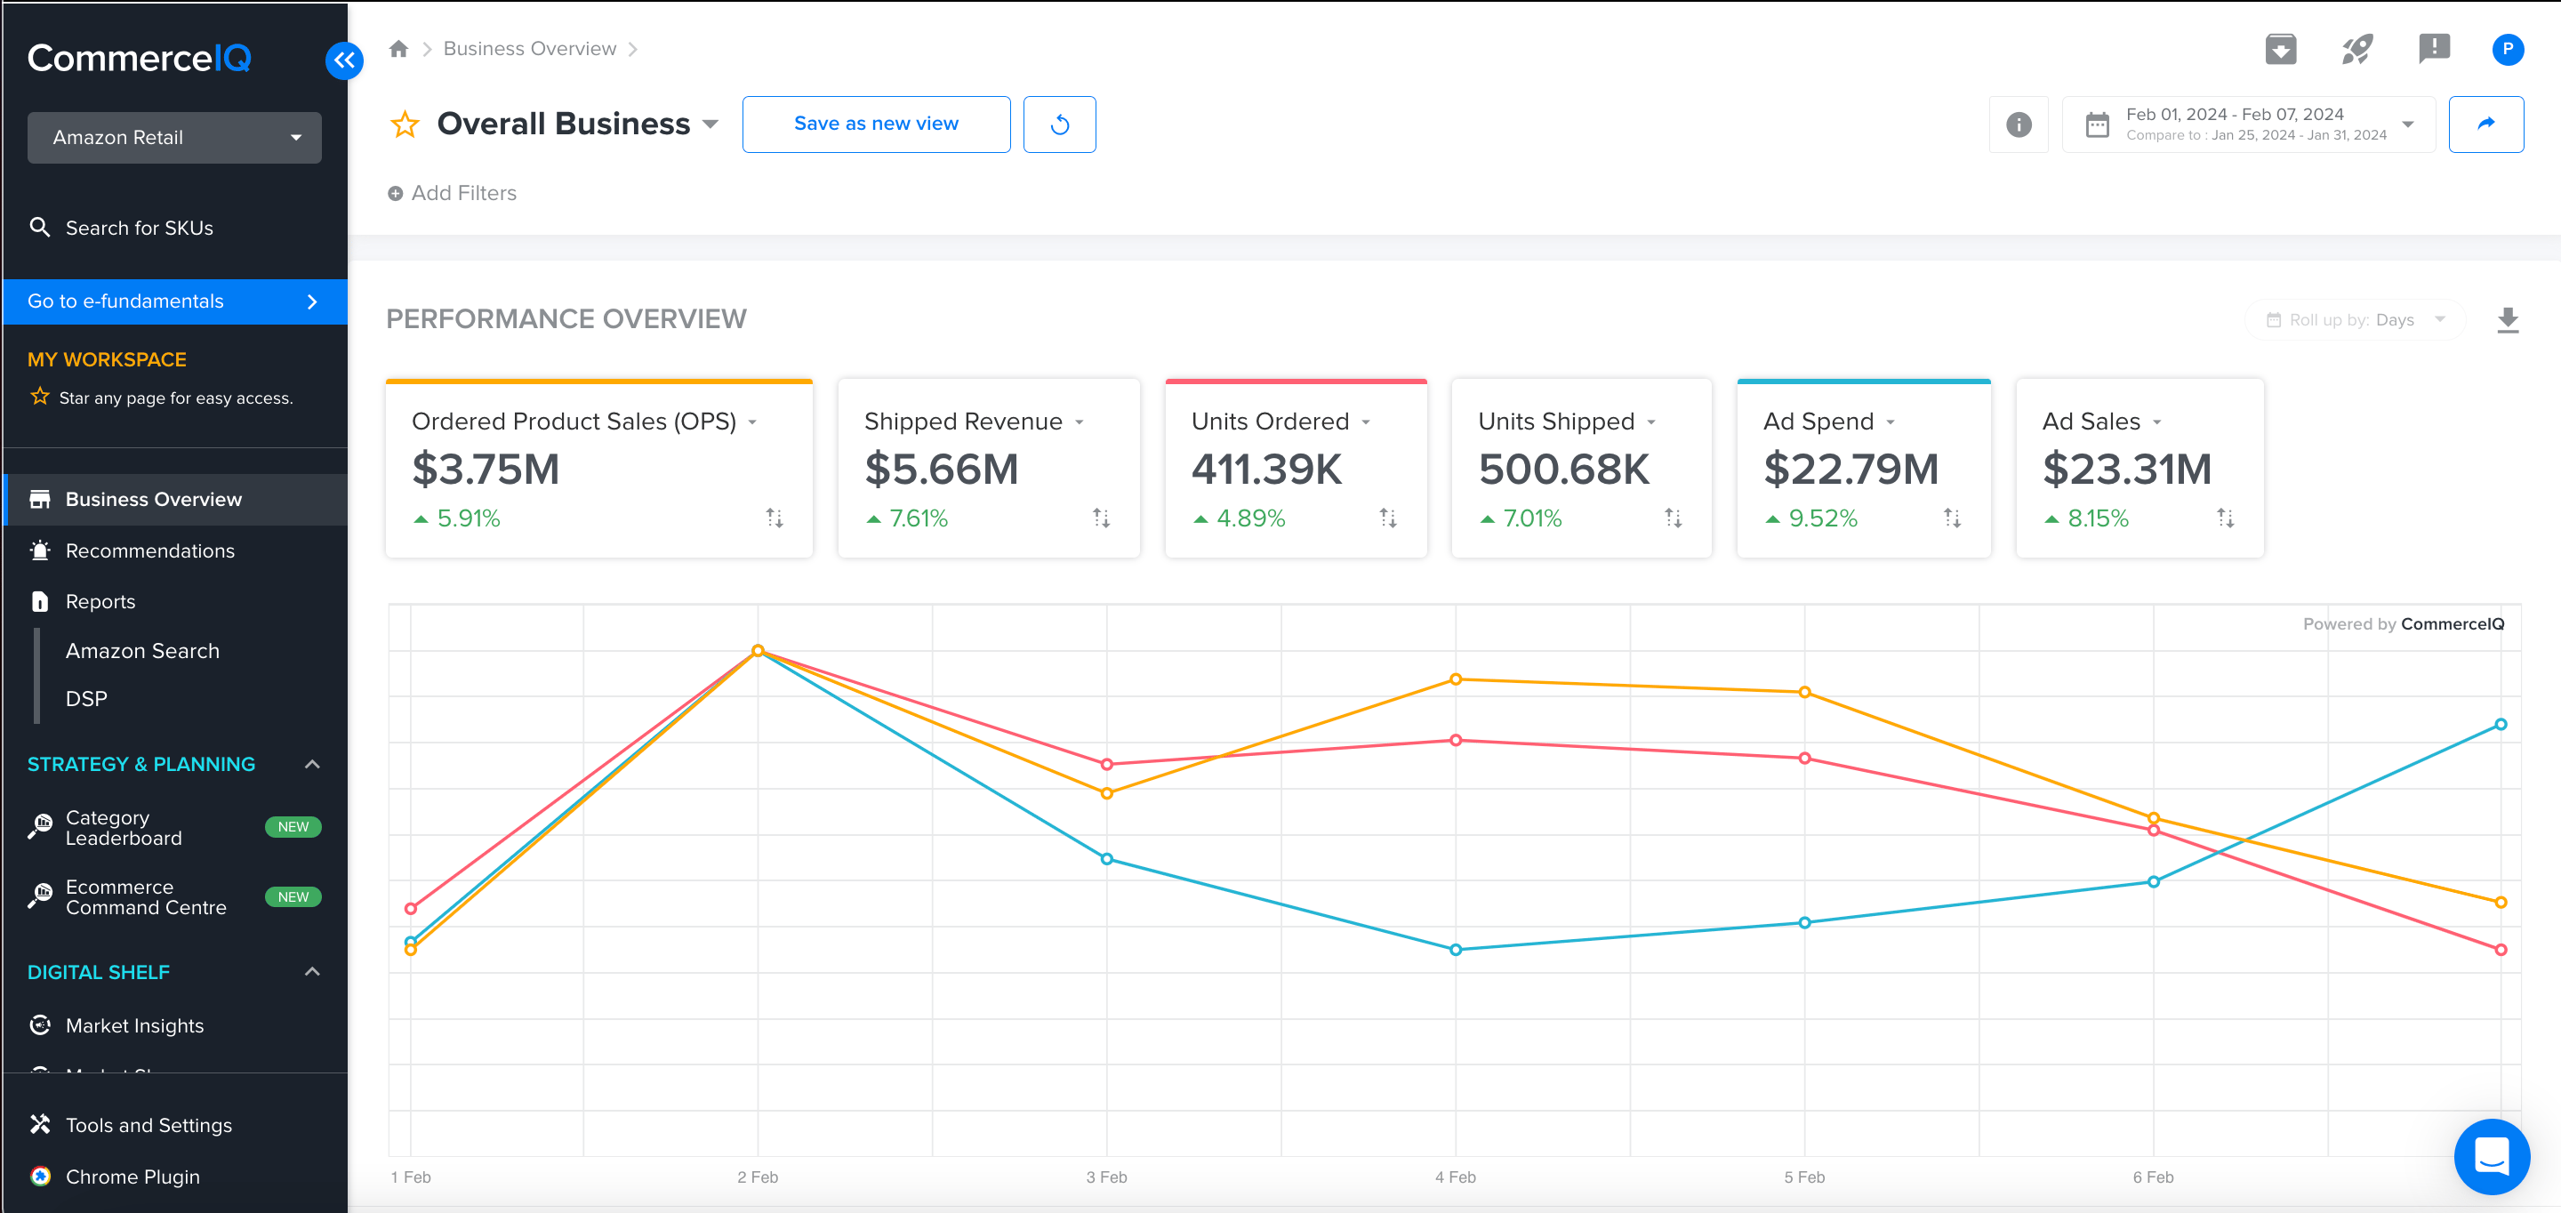Go to Market Insights page
Viewport: 2561px width, 1213px height.
[x=134, y=1025]
